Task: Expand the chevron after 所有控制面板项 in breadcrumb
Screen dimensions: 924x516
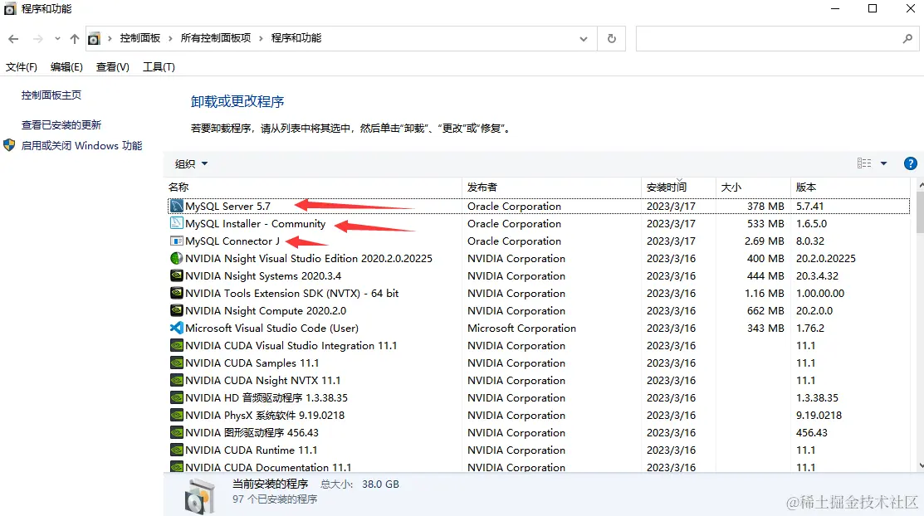Action: [261, 38]
